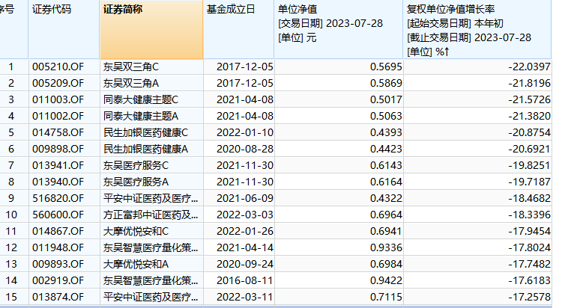Viewport: 580px width, 308px height.
Task: Click 民生加银医药健康C fund name
Action: 145,132
